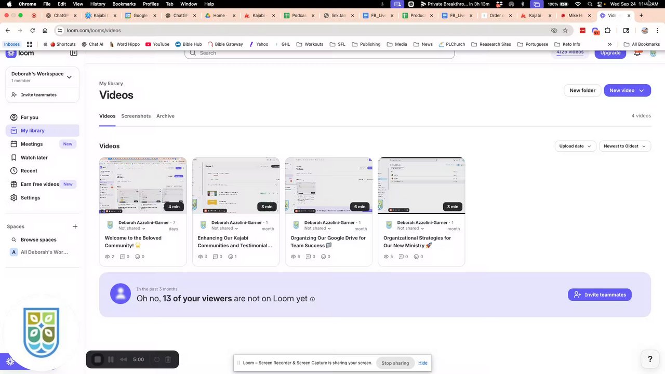Restart the Loom recording
This screenshot has height=374, width=665.
157,359
